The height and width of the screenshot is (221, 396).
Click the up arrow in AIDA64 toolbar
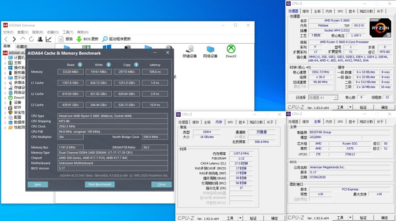(x=23, y=39)
